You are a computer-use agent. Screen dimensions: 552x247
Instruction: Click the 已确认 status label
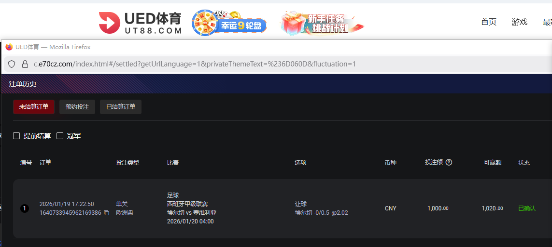pyautogui.click(x=526, y=208)
